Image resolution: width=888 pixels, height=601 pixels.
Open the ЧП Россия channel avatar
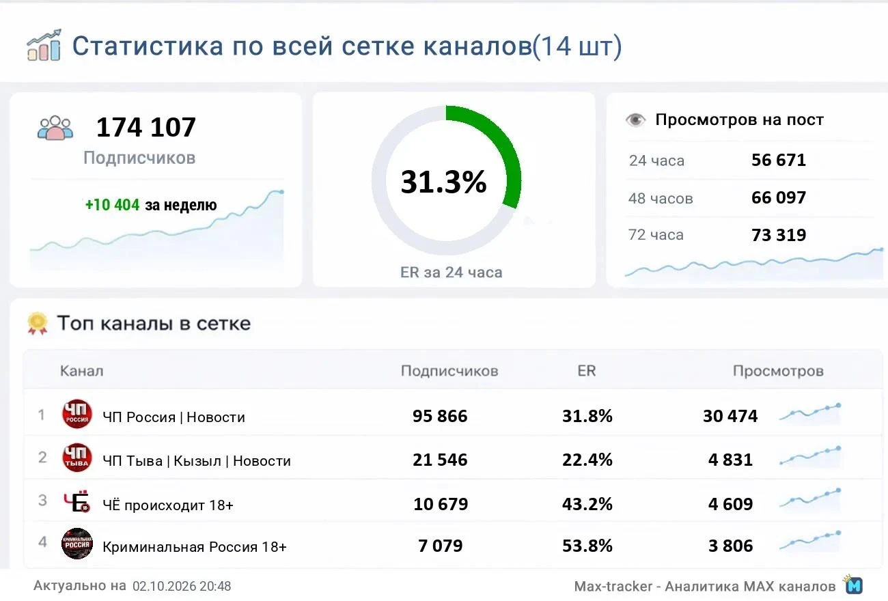pos(77,415)
